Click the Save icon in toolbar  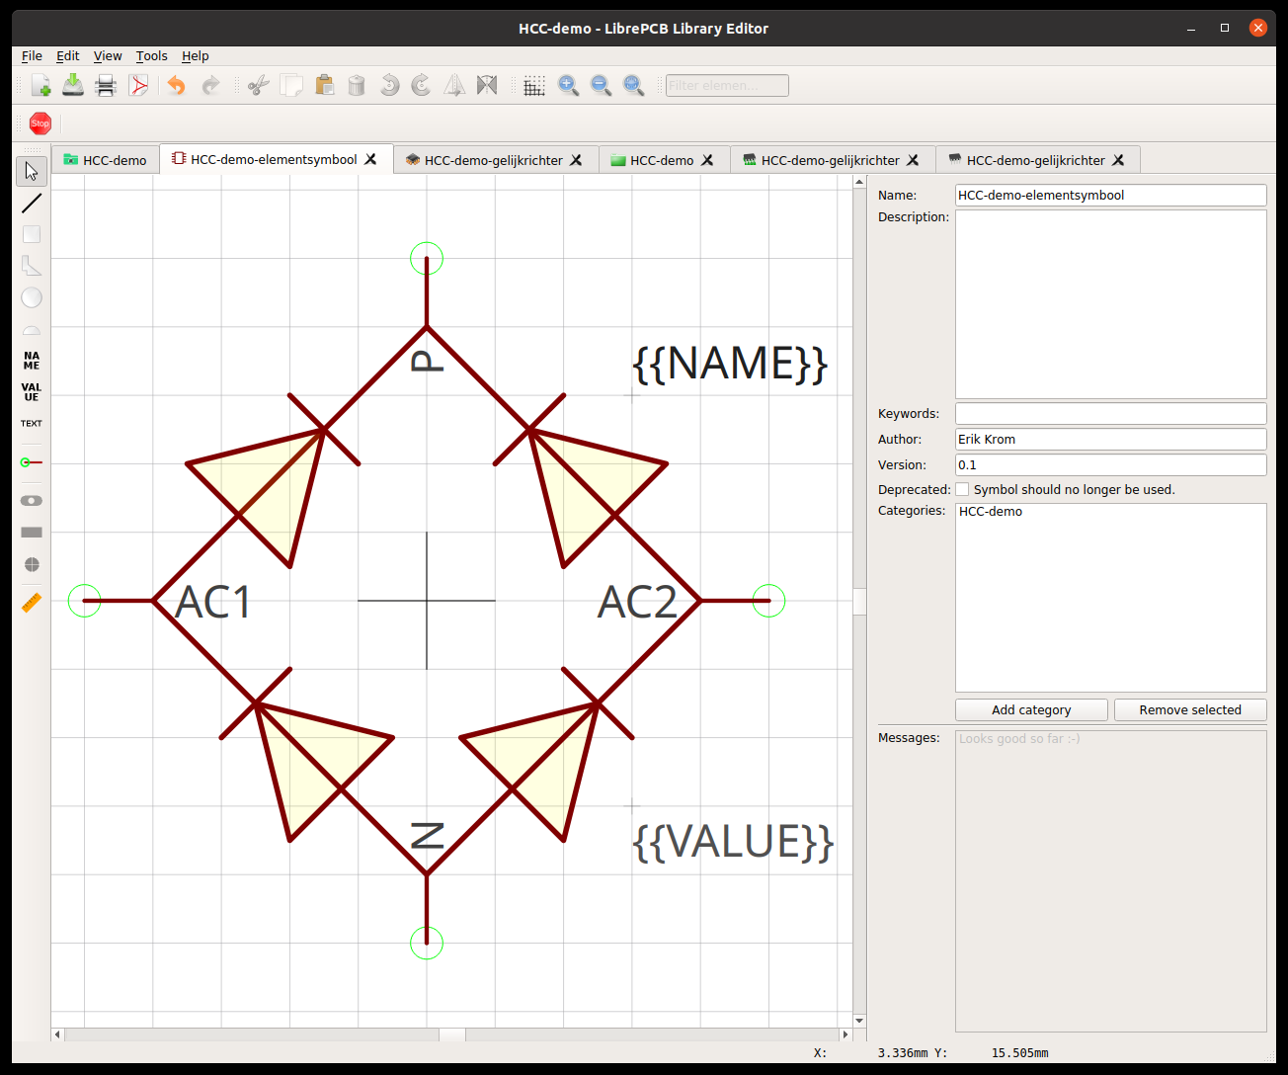click(73, 86)
